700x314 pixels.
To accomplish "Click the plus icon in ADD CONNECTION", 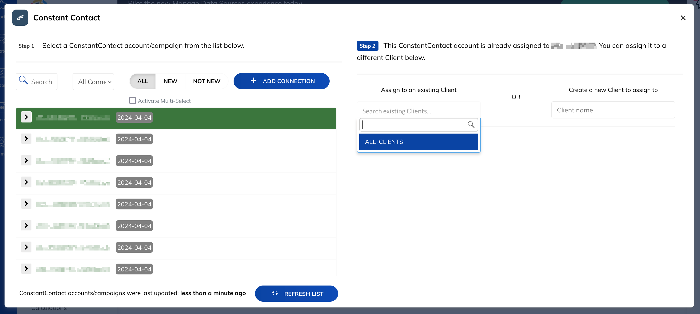I will tap(253, 80).
